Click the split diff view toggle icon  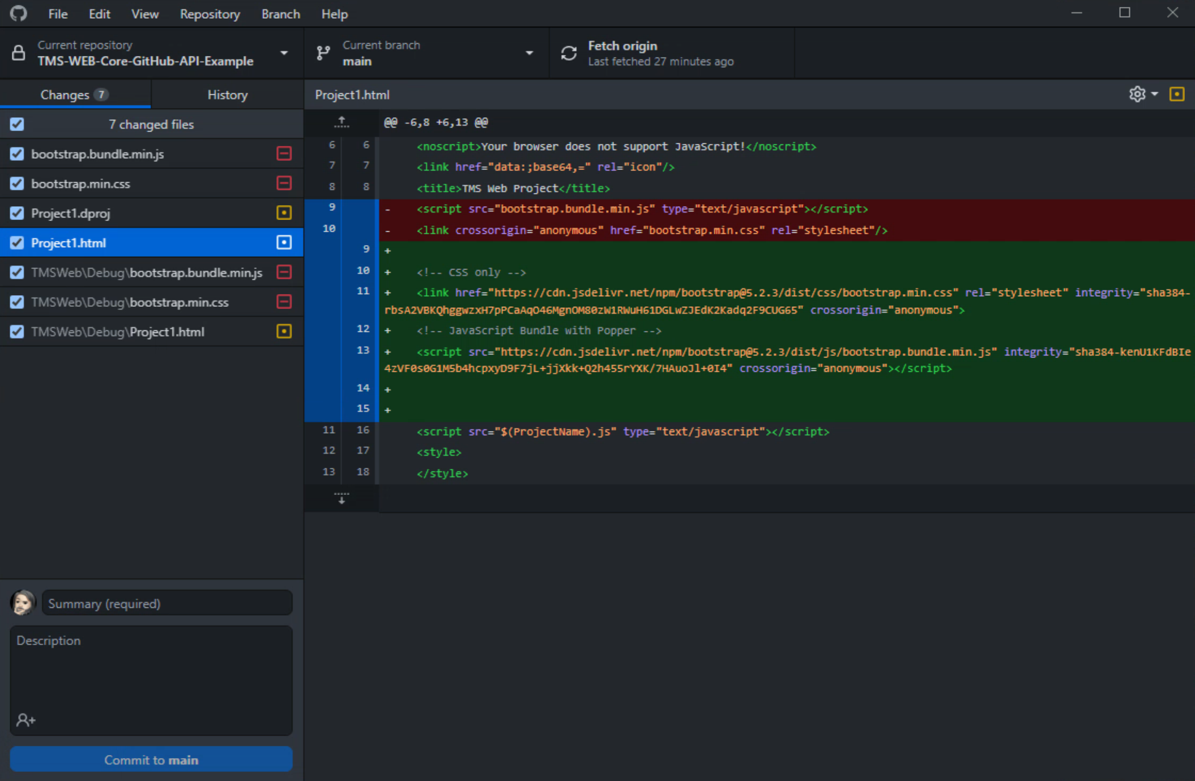[x=1177, y=94]
